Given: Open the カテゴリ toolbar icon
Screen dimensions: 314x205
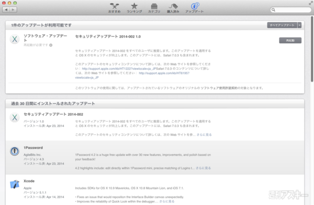Looking at the screenshot, I should [154, 8].
